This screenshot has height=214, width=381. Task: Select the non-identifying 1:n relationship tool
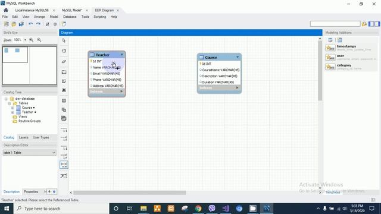pos(64,139)
